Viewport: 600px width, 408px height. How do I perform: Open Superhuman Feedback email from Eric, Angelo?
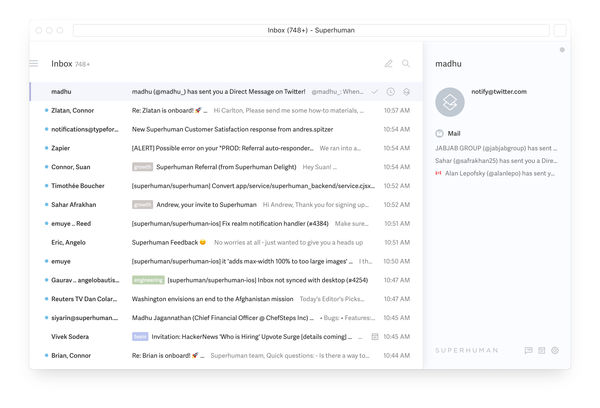coord(226,242)
